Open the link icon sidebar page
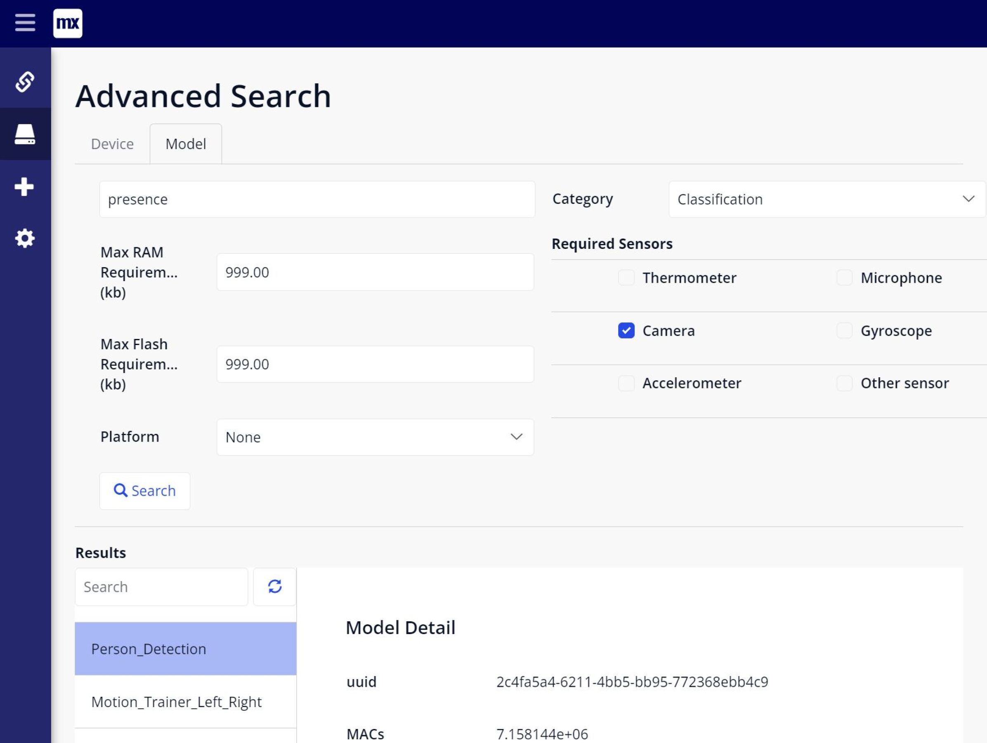The image size is (987, 743). click(x=25, y=82)
